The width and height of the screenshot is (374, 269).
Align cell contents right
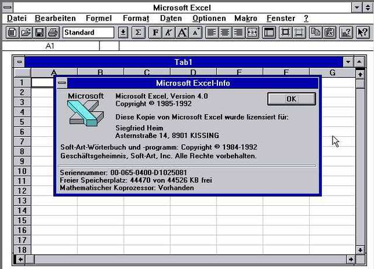click(238, 32)
